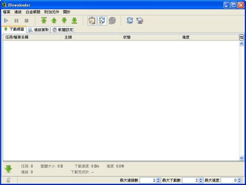This screenshot has width=246, height=185.
Task: Click the 最大下載數 input field
Action: pyautogui.click(x=190, y=180)
